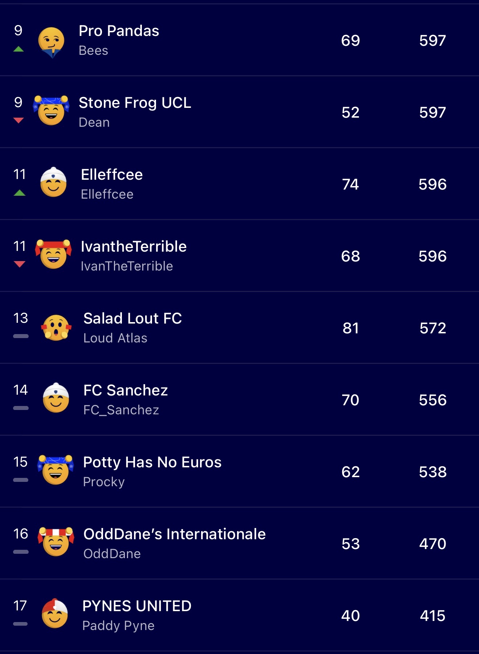Open the Pro Pandas team name
Screen dimensions: 479x654
(x=119, y=31)
